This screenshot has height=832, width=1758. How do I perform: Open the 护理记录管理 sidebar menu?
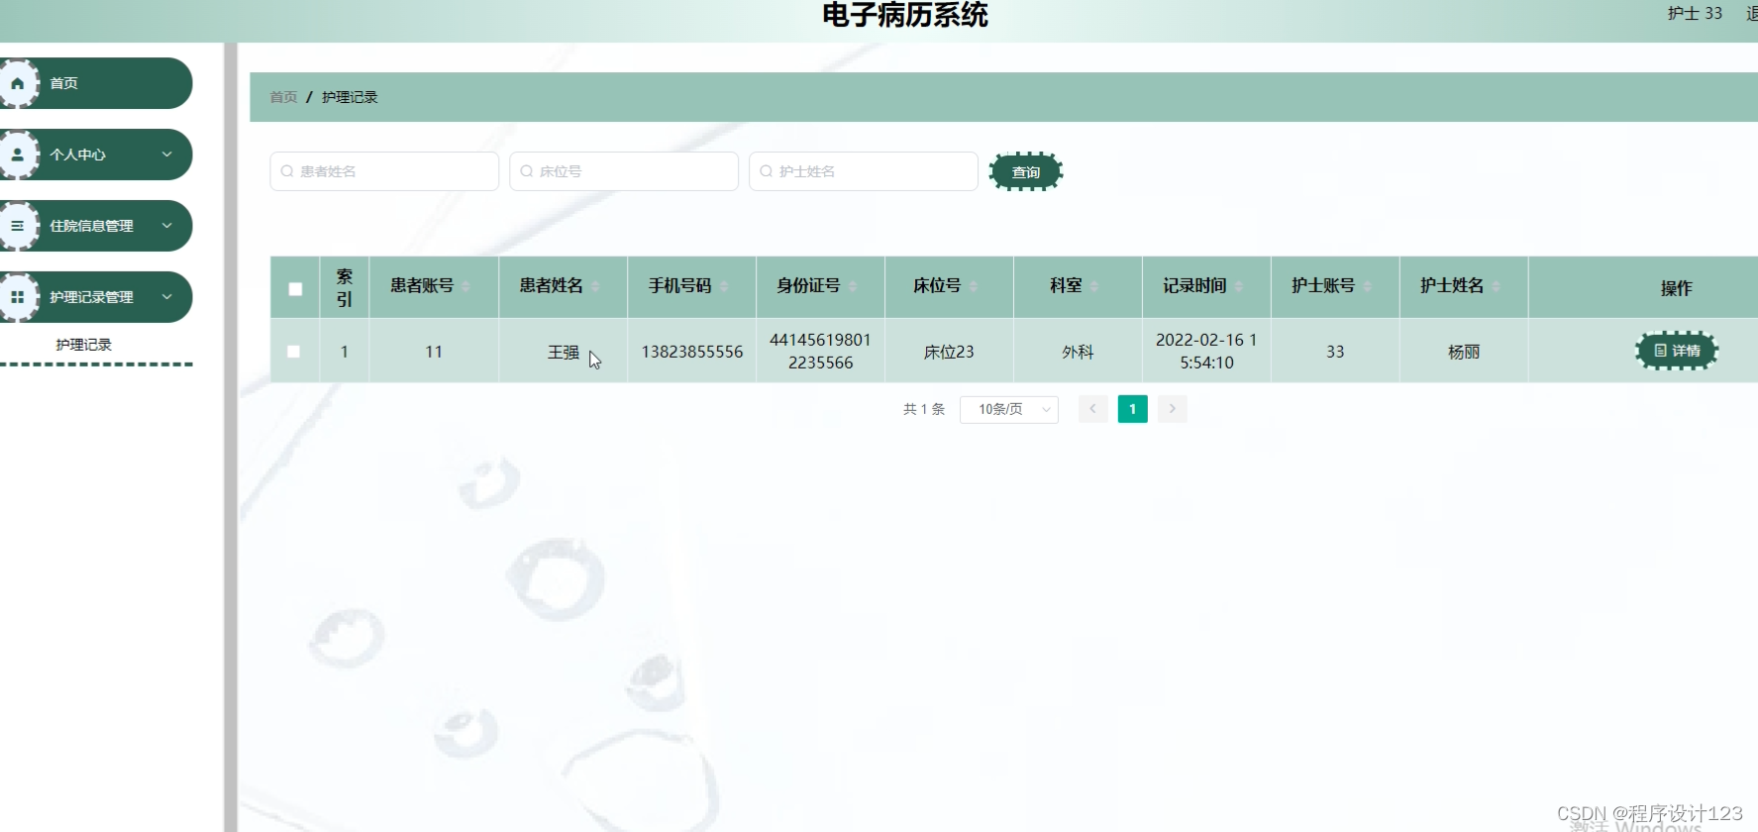click(x=96, y=297)
